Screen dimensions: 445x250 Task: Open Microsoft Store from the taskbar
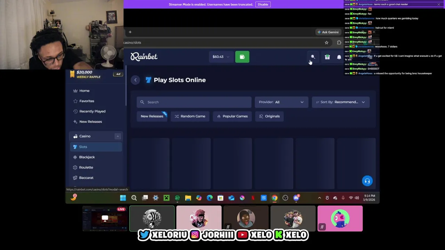220,198
